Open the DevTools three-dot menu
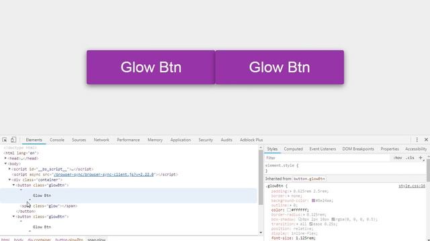Screen dimensions: 430x241 tap(417, 140)
